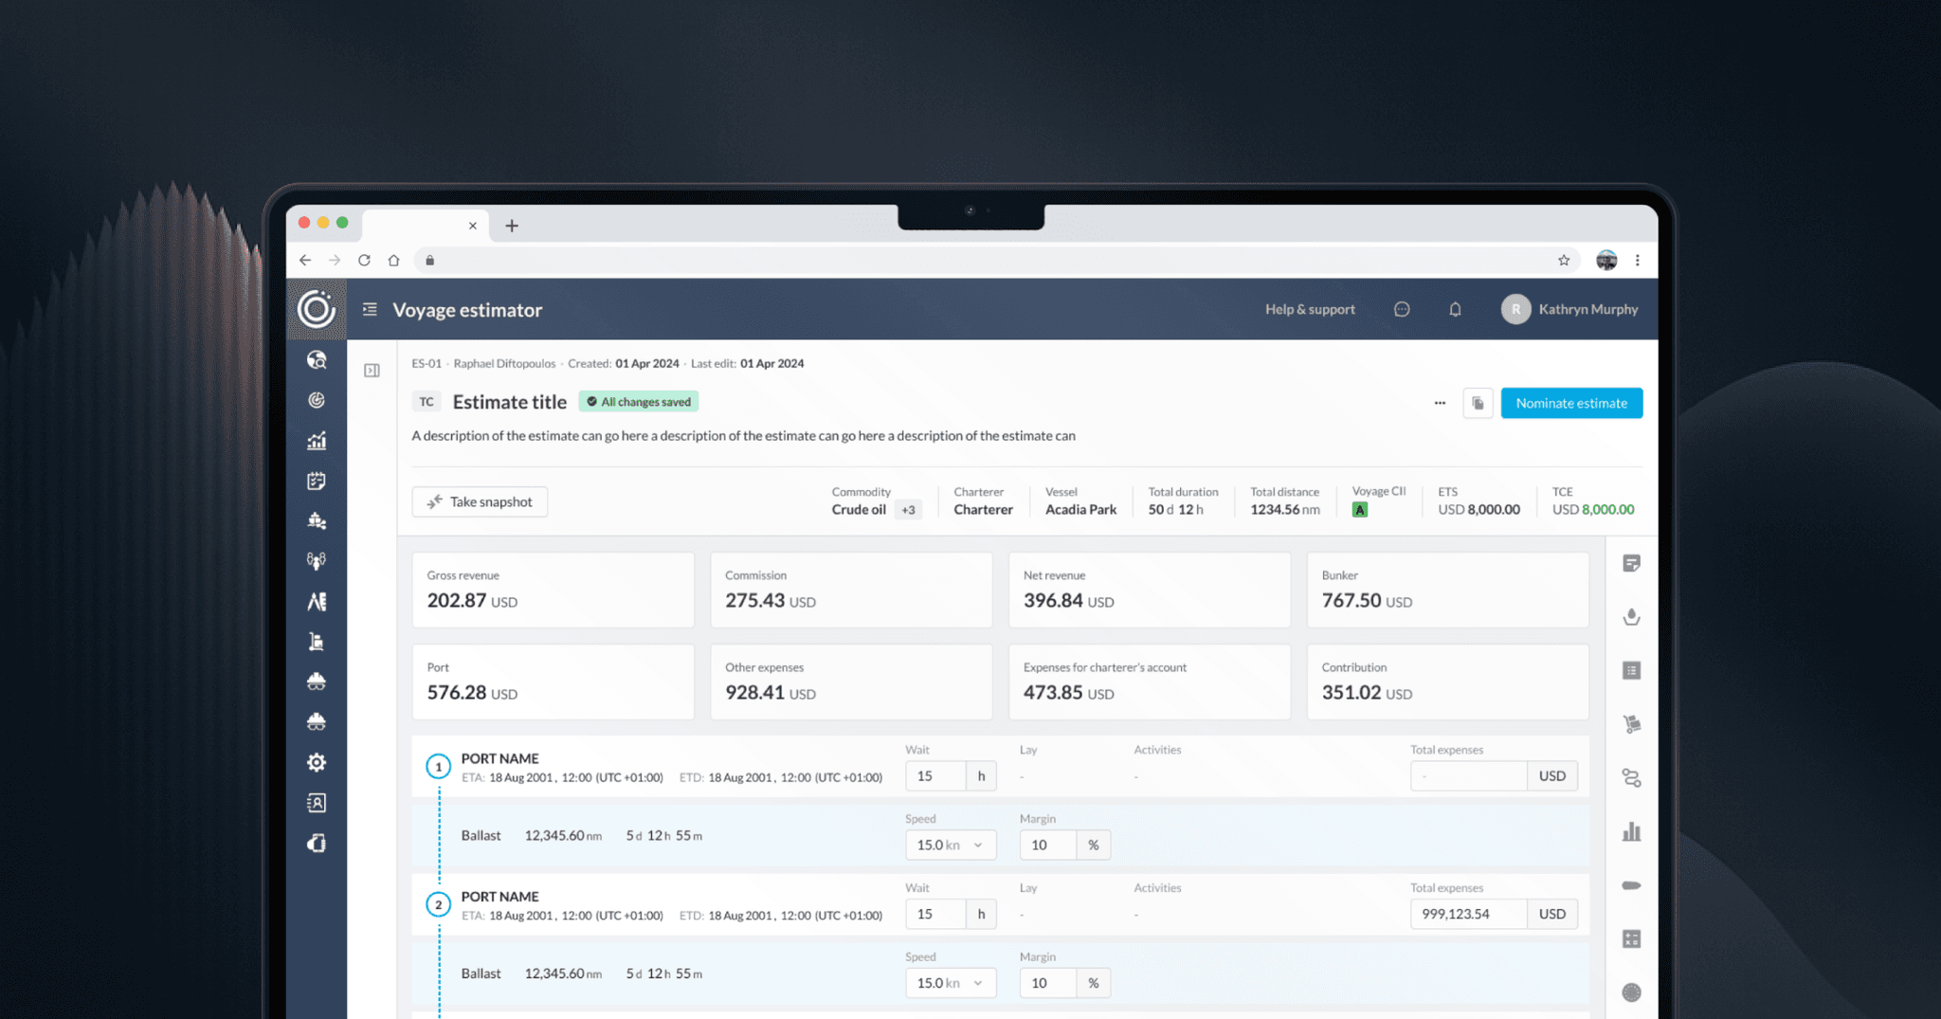Click the Commission 275.43 USD card

(851, 590)
